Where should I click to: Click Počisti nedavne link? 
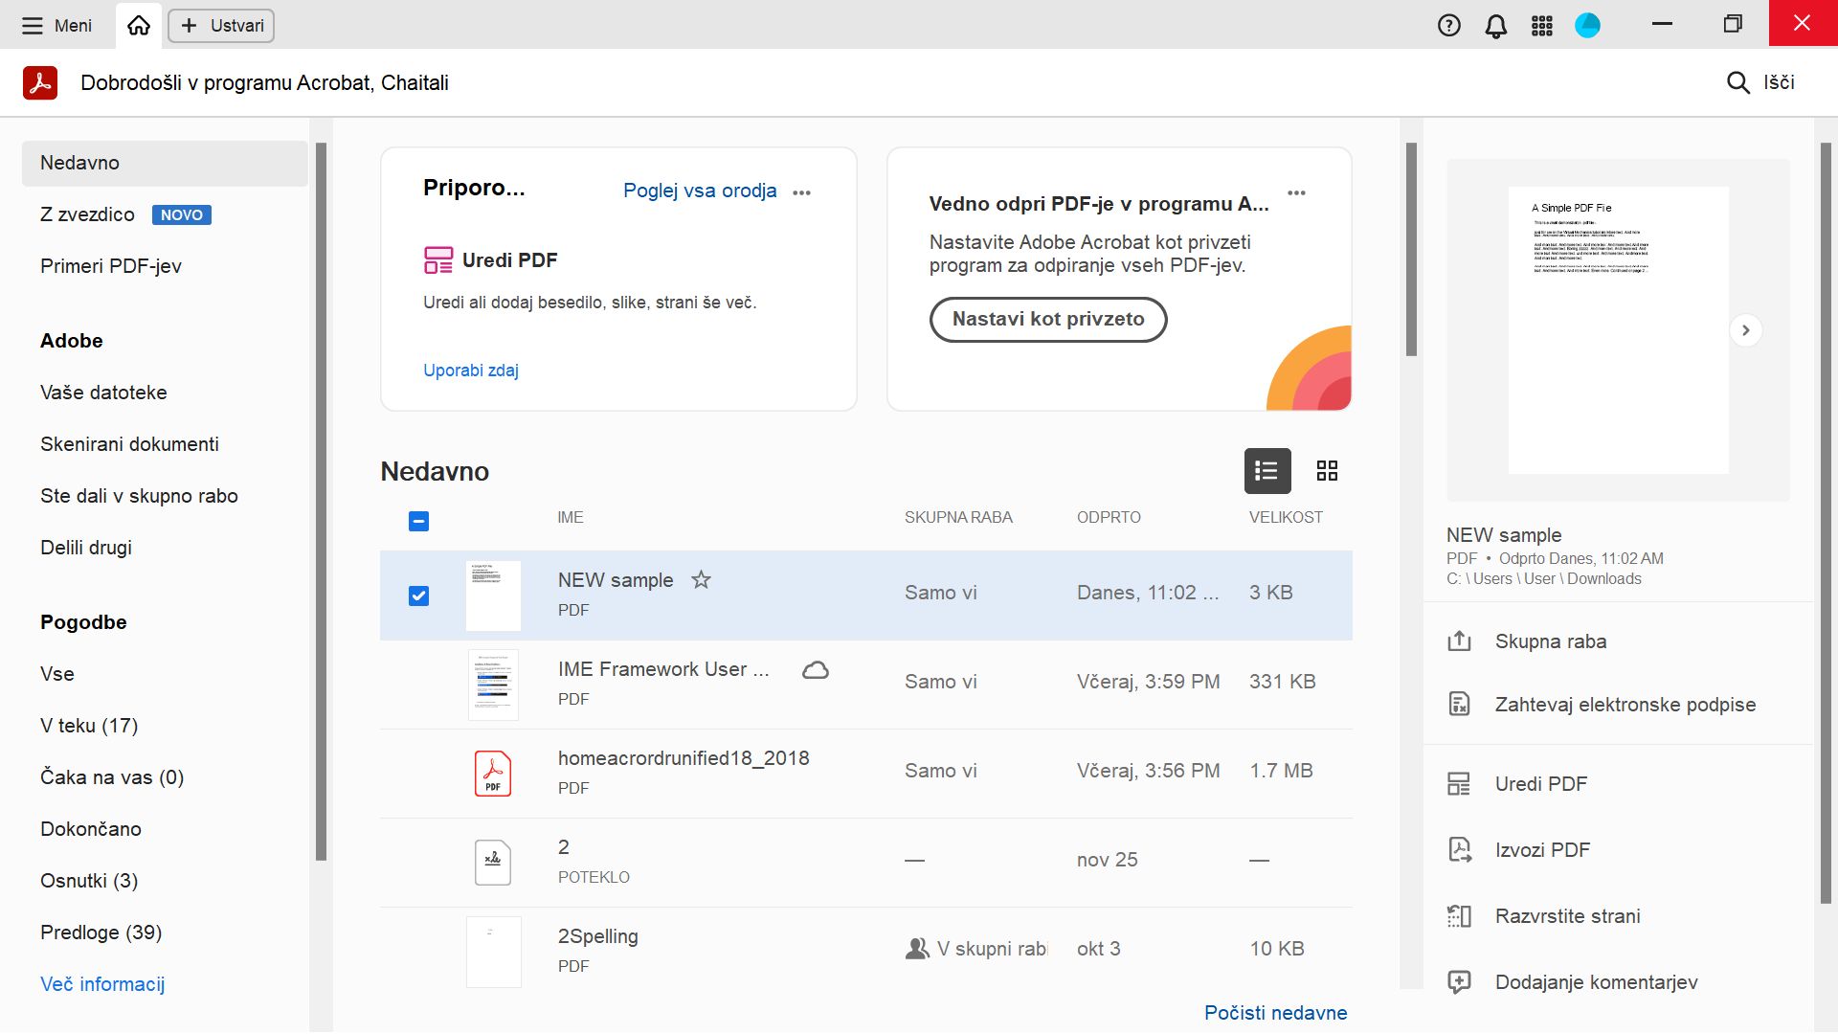(x=1275, y=1013)
